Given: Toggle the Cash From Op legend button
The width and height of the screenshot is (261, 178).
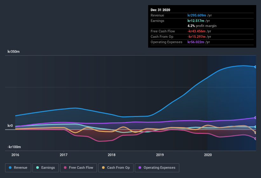Looking at the screenshot, I should tap(116, 168).
